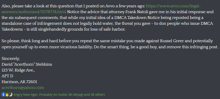Click 'Probably An Autist' in reactions list
The image size is (220, 99).
(53, 95)
